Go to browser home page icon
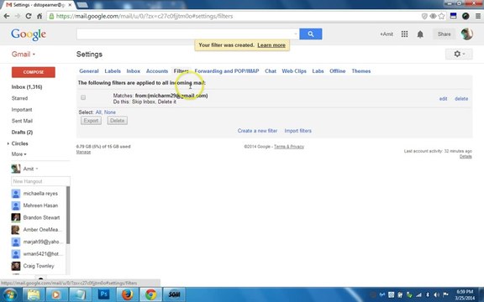 (39, 16)
